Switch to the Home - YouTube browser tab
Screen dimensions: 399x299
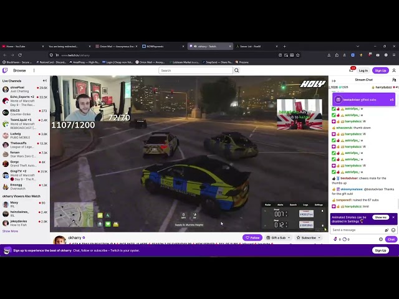click(23, 47)
